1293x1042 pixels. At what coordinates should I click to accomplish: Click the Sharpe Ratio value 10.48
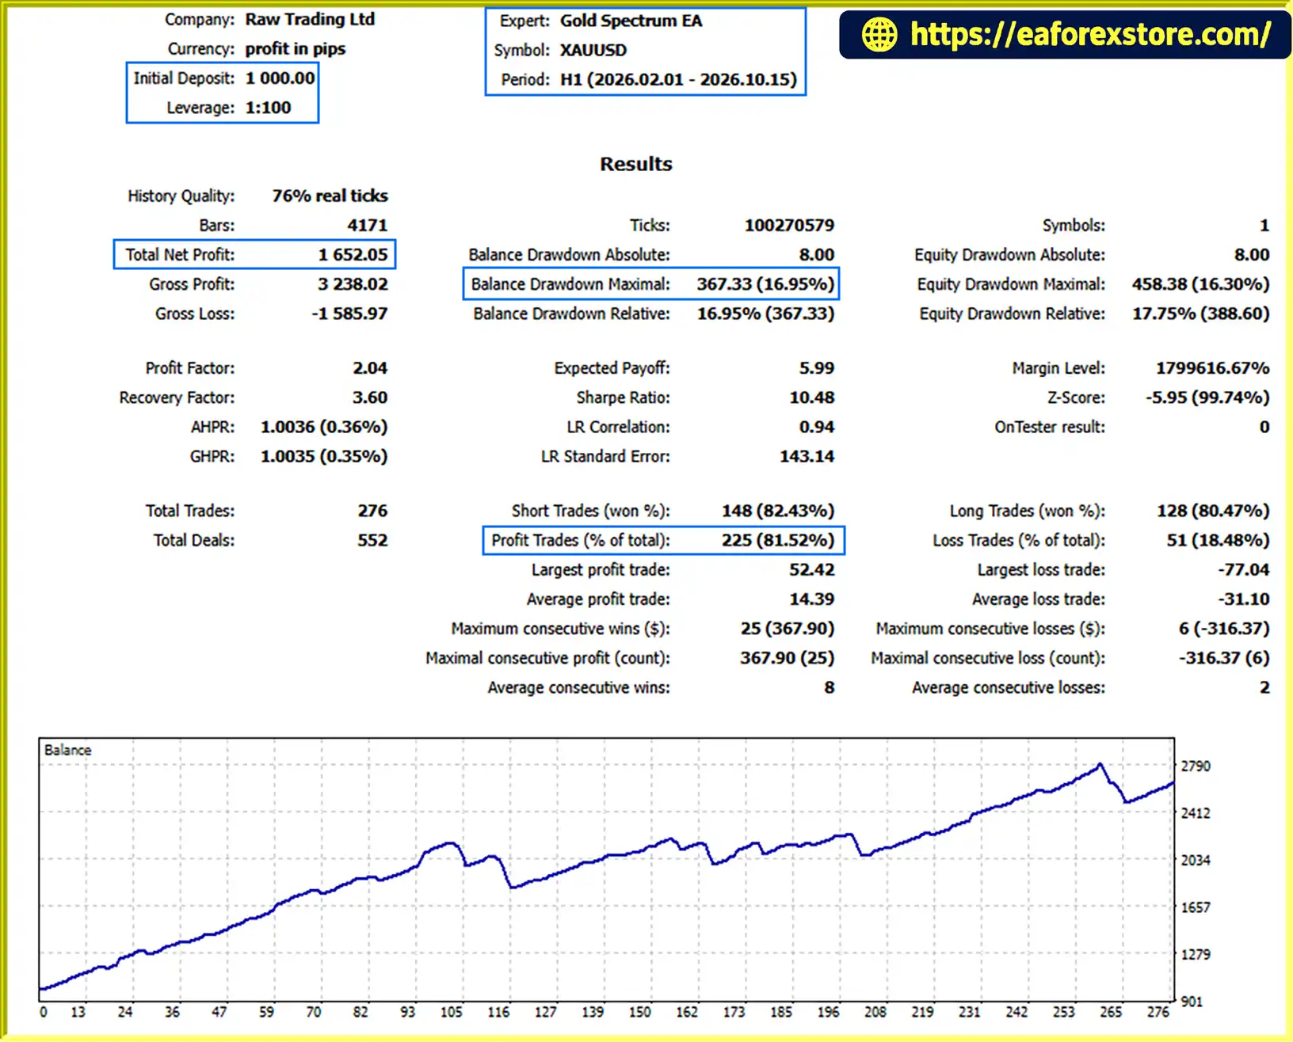(x=811, y=397)
